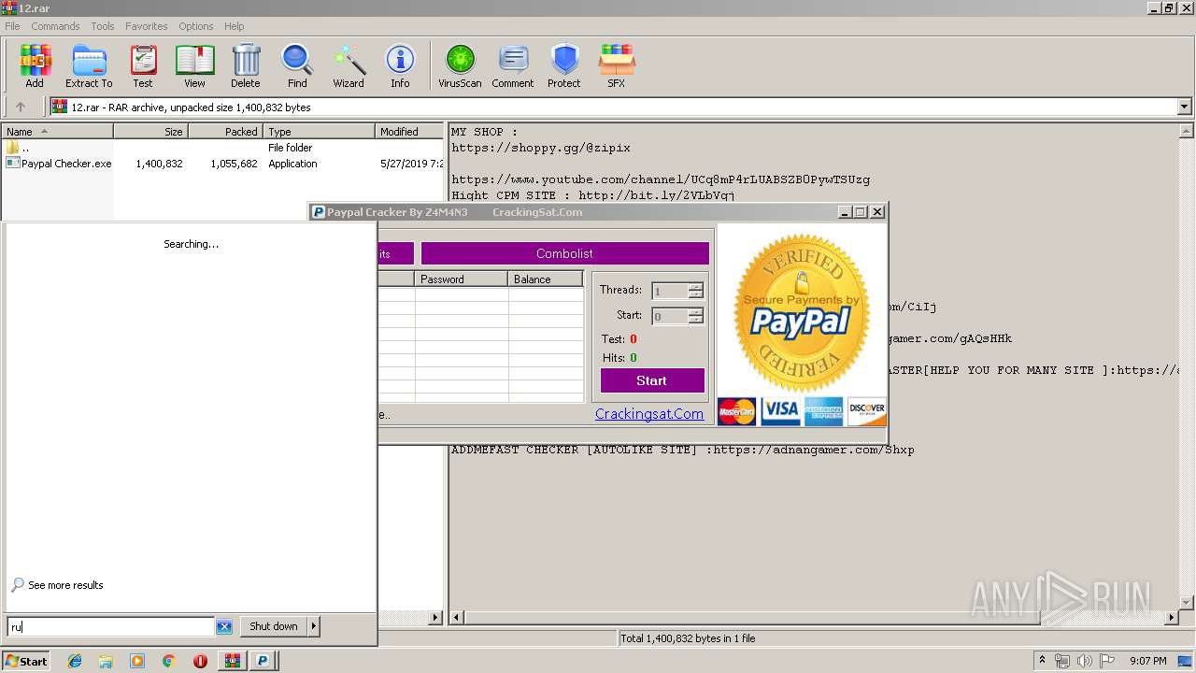Open Windows Media Player from taskbar
1196x673 pixels.
click(137, 661)
